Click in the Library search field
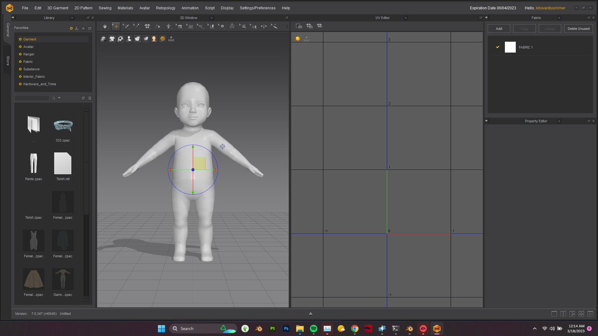This screenshot has width=598, height=336. point(32,98)
